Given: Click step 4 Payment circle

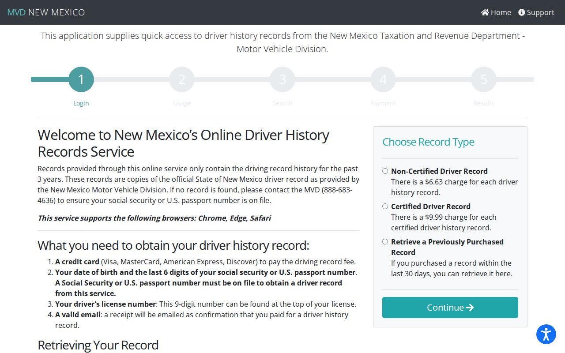Looking at the screenshot, I should pyautogui.click(x=383, y=79).
